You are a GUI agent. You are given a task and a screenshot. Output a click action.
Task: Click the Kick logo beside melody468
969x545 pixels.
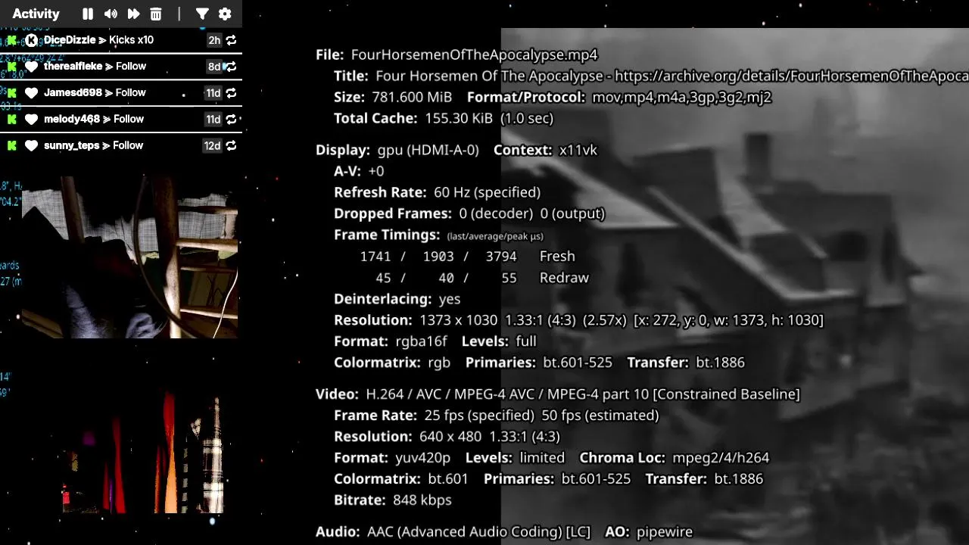[12, 120]
